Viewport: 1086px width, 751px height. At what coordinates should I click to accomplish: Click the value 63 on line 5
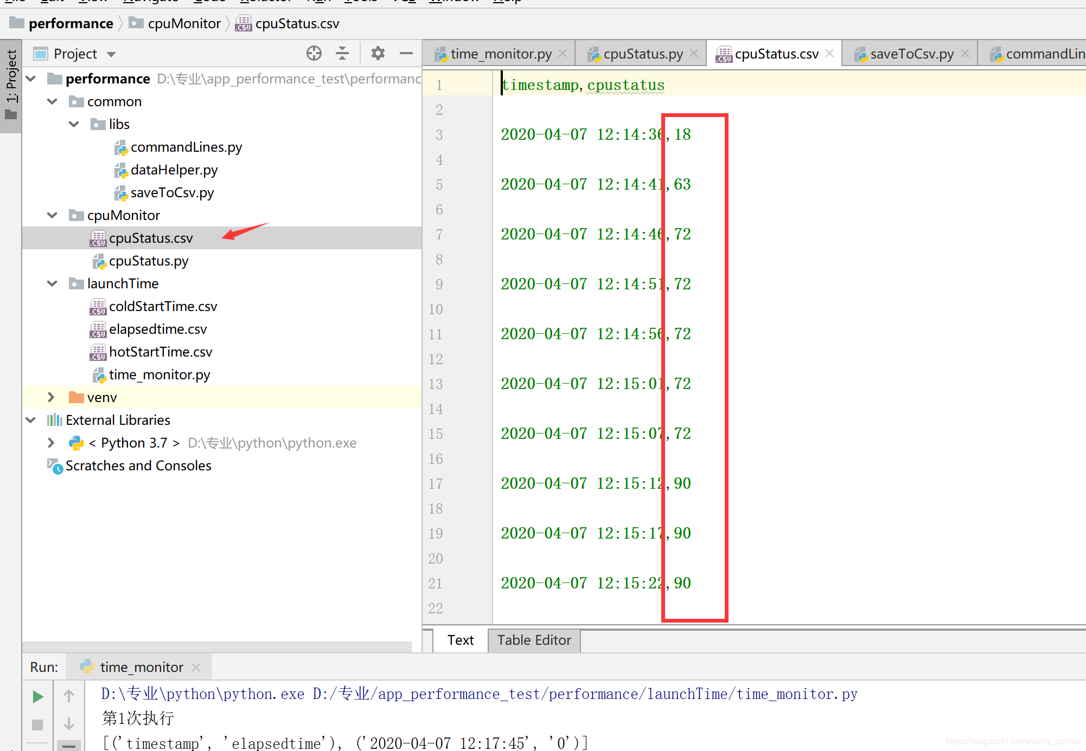pyautogui.click(x=682, y=184)
